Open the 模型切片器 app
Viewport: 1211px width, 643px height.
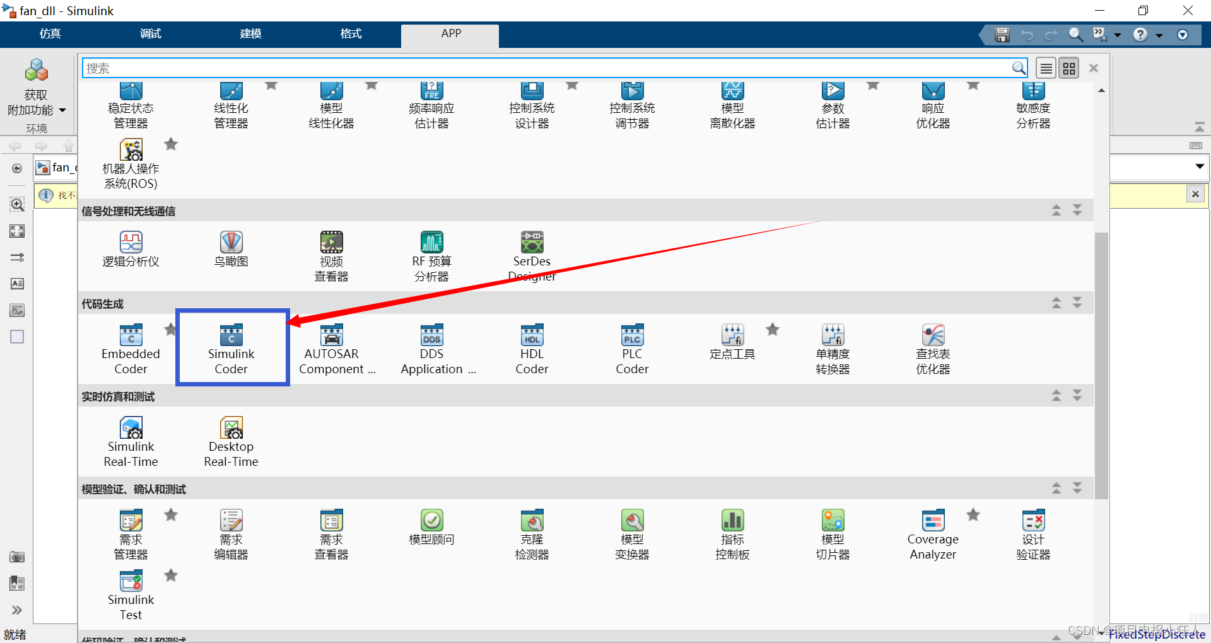click(x=833, y=534)
